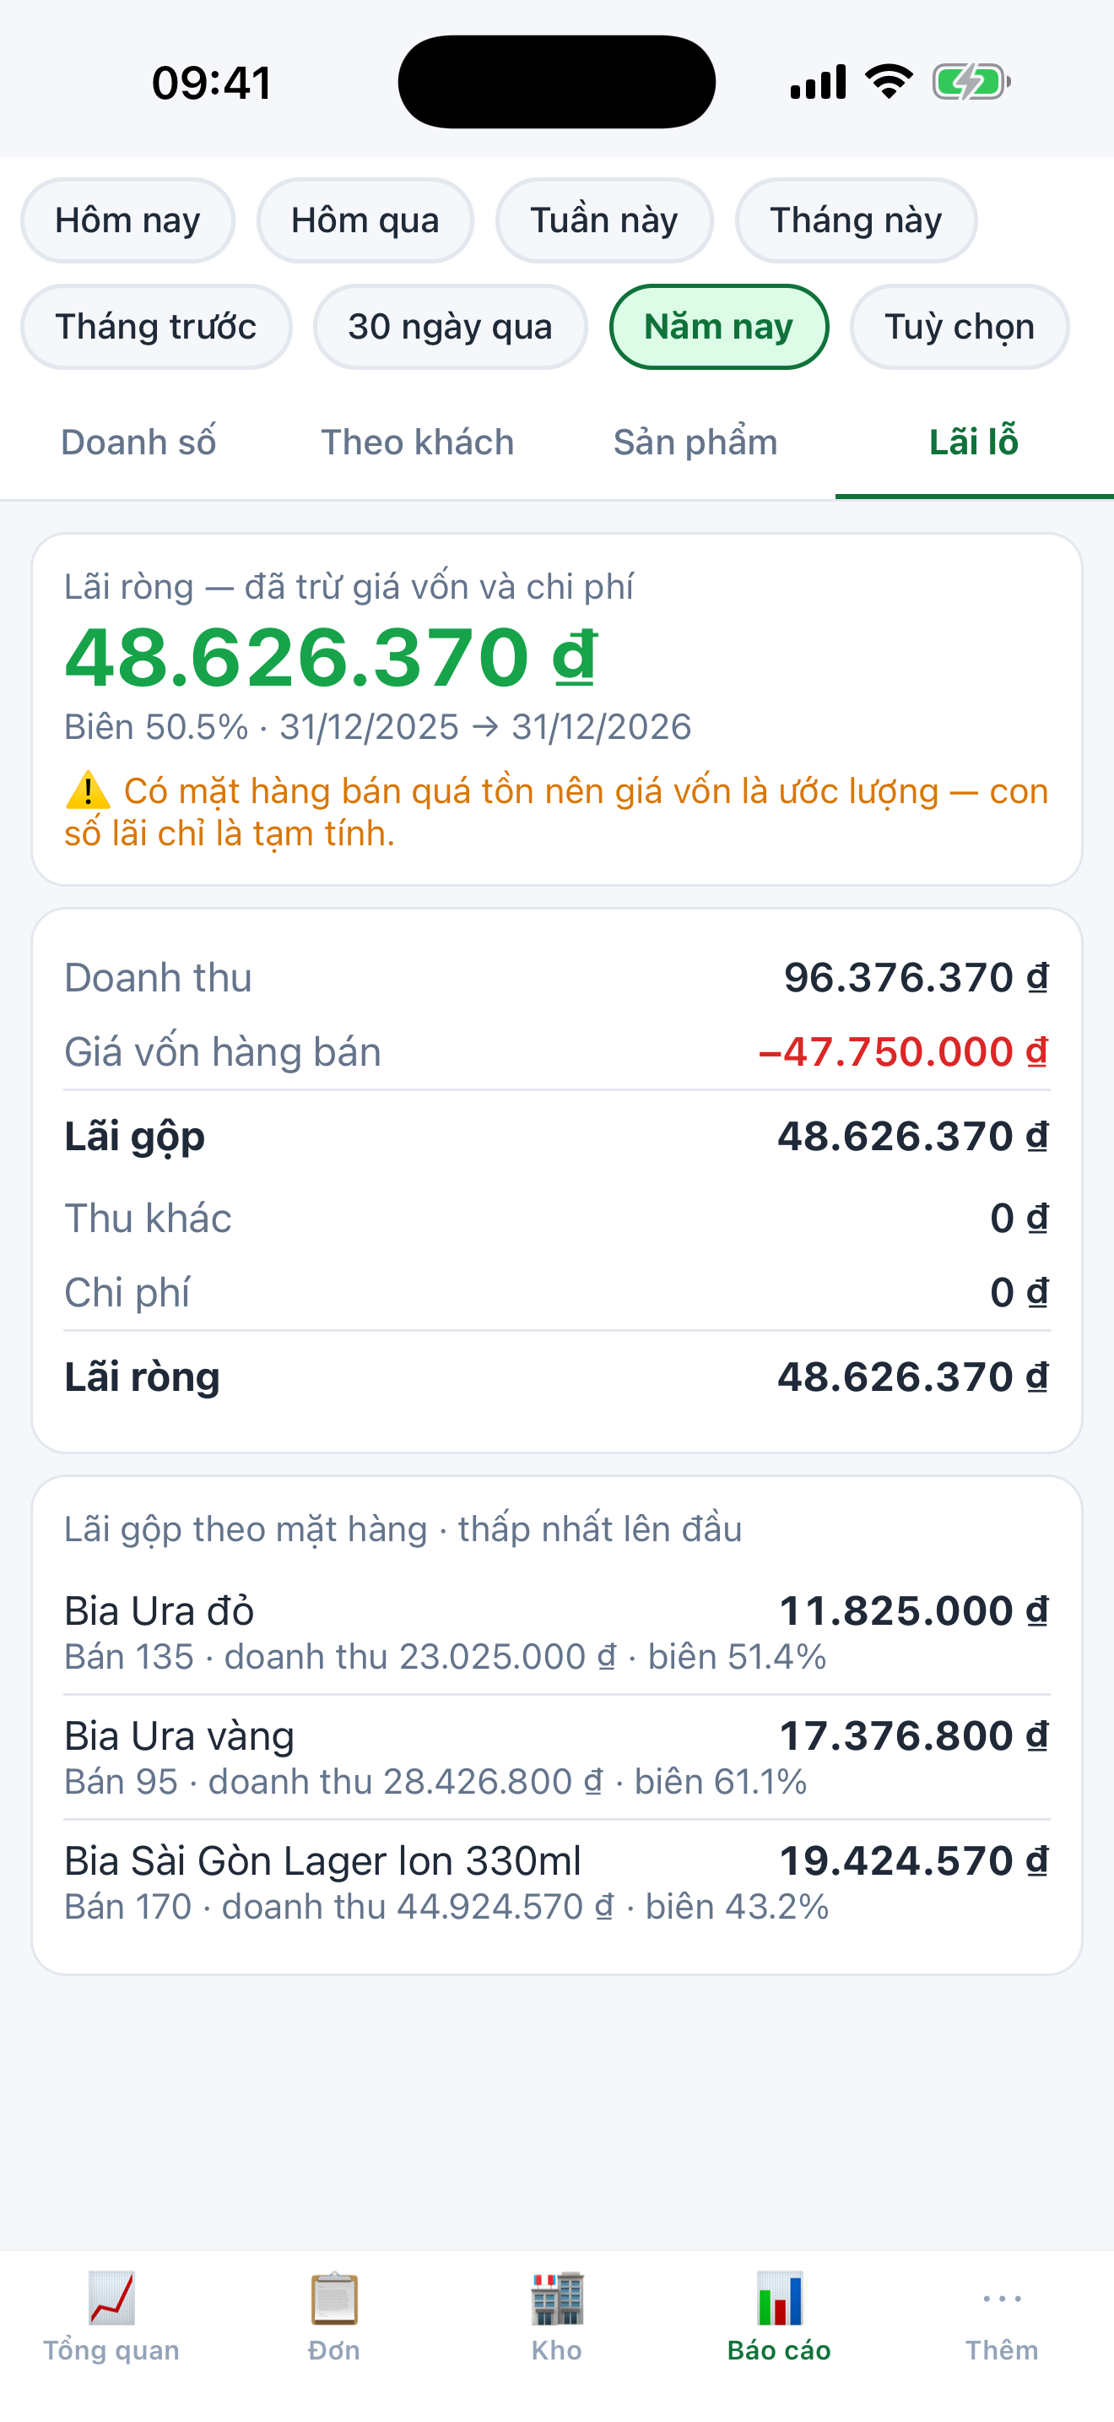This screenshot has width=1114, height=2422.
Task: Tap the yellow warning triangle icon
Action: click(88, 790)
